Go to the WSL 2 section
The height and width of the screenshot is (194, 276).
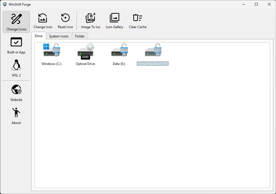tap(16, 68)
